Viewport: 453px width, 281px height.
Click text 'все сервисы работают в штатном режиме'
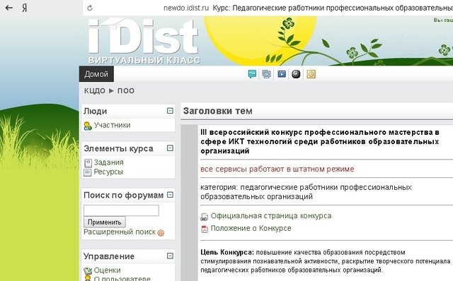pos(277,169)
